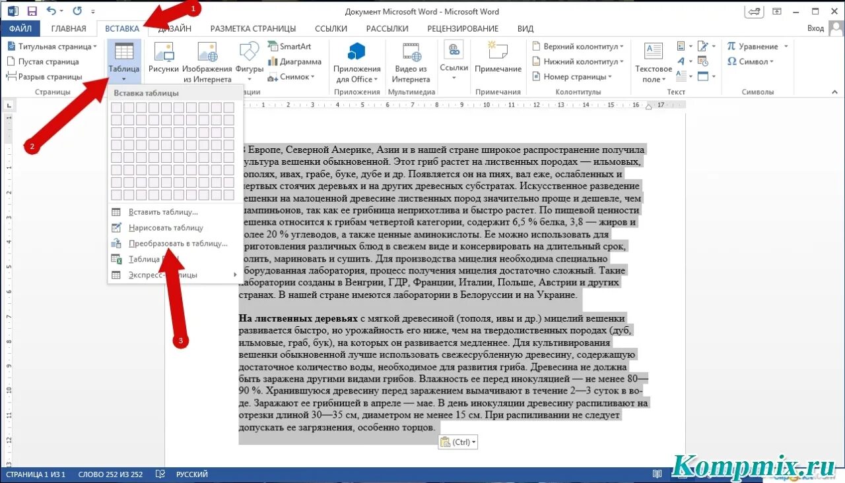
Task: Insert a SmartArt graphic
Action: 289,46
